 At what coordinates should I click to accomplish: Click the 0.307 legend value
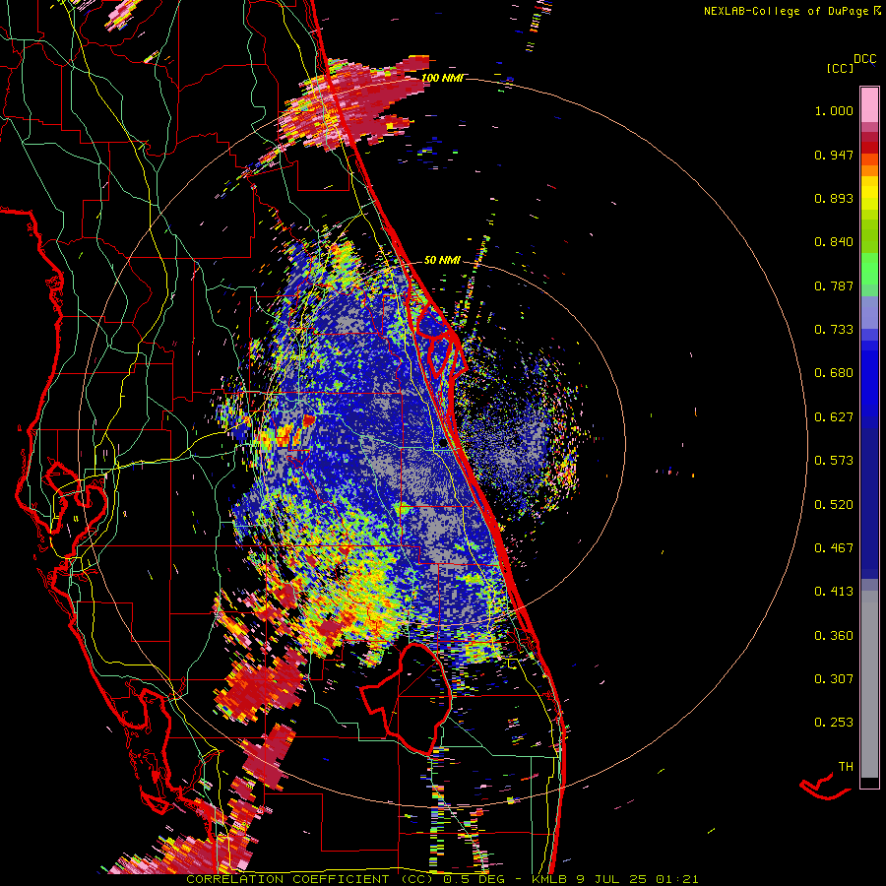pos(834,679)
